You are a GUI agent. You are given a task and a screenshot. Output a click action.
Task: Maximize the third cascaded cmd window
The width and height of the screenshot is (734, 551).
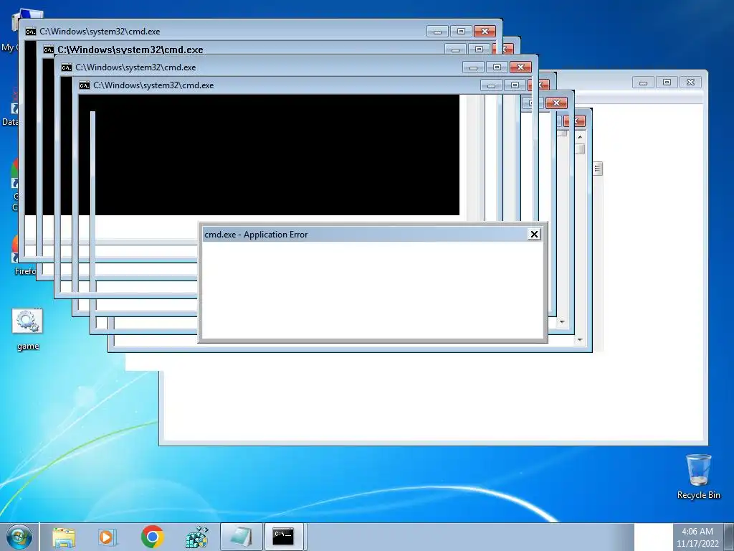coord(497,67)
